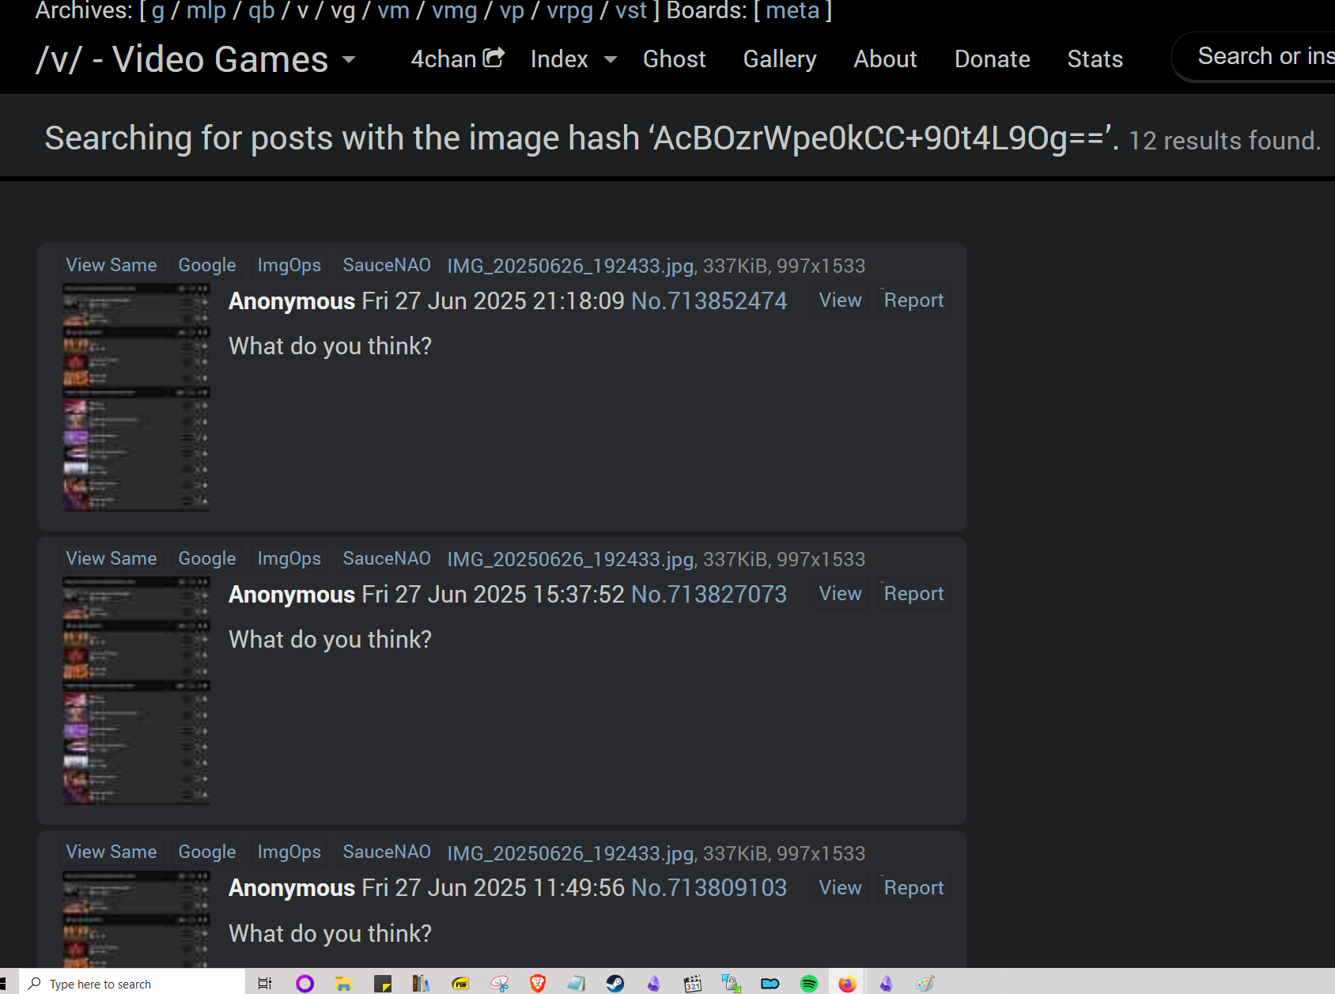Open the Ghost page in navigation
Screen dimensions: 1335x994
pos(674,59)
